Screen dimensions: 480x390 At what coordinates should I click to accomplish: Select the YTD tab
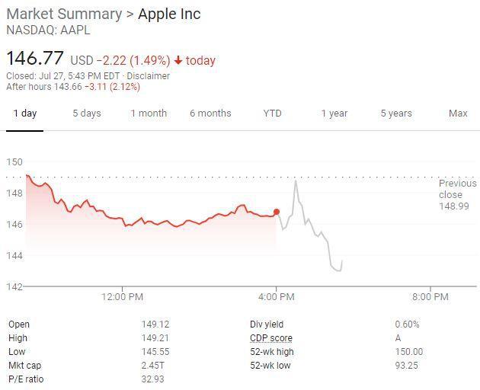pyautogui.click(x=272, y=113)
